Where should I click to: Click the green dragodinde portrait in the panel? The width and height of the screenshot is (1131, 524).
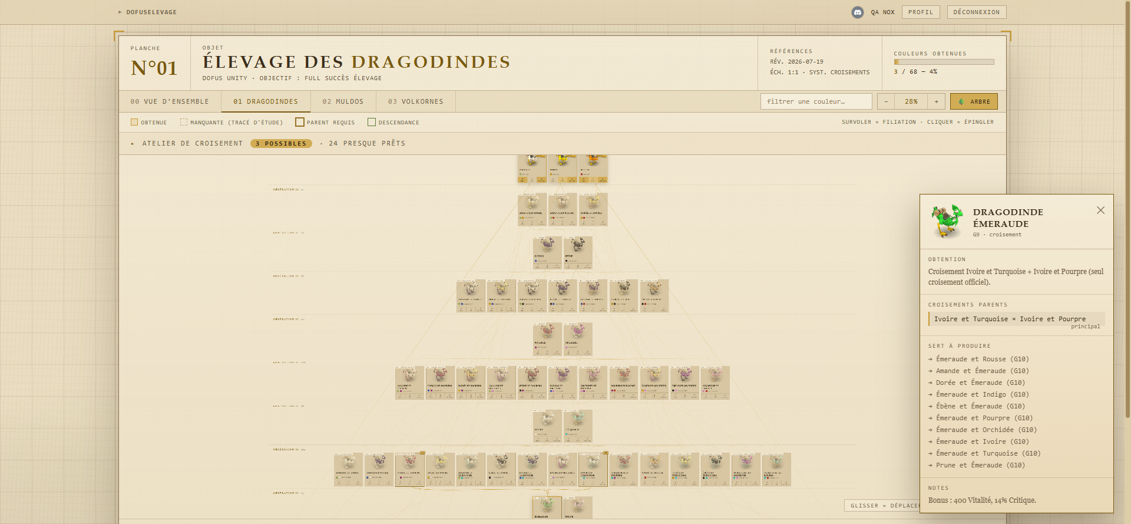947,221
